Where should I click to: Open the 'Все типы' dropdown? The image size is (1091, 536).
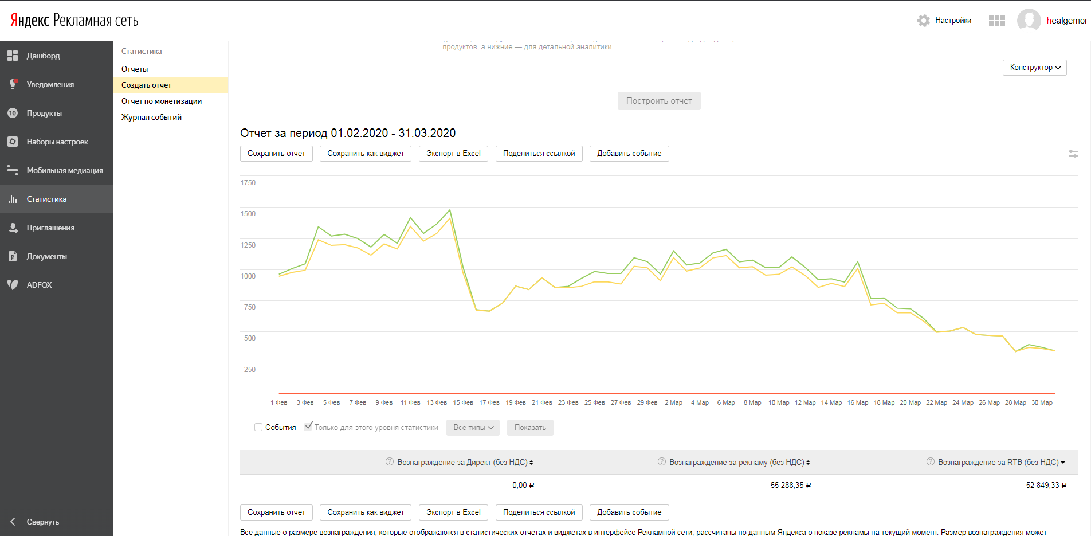pos(473,428)
